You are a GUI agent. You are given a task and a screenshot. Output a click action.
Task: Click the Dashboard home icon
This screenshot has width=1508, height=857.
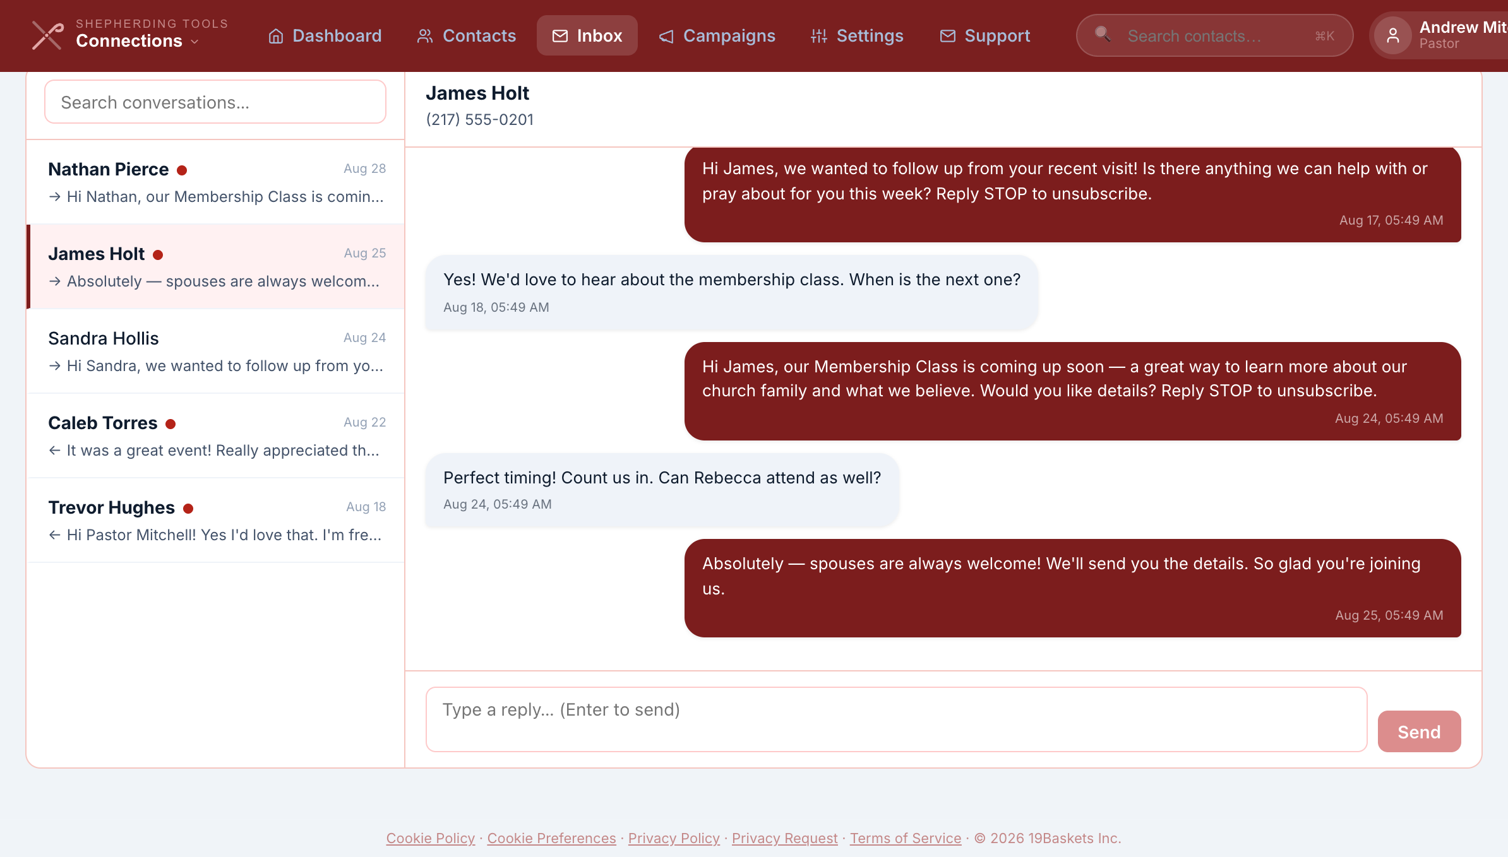pyautogui.click(x=276, y=36)
